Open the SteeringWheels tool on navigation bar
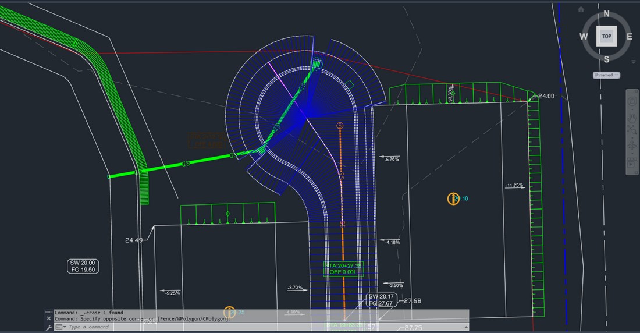Viewport: 640px width, 333px height. (632, 101)
